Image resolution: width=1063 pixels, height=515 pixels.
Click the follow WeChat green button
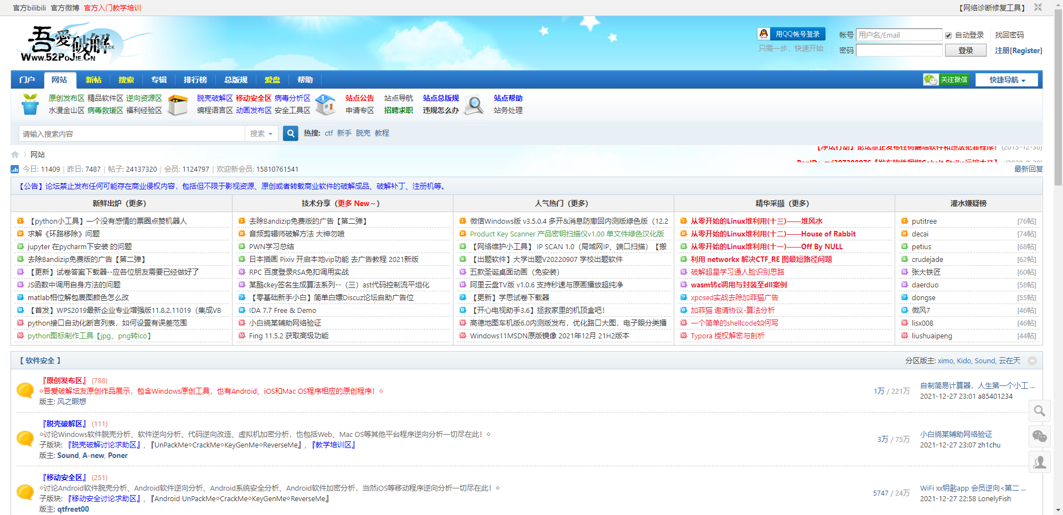pyautogui.click(x=946, y=80)
